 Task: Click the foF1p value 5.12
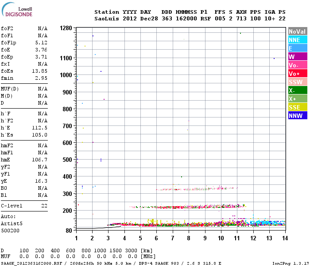click(41, 43)
